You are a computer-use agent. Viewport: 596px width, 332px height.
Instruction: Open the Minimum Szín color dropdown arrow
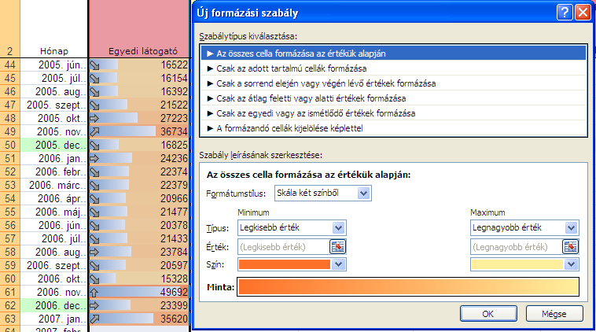(x=338, y=264)
